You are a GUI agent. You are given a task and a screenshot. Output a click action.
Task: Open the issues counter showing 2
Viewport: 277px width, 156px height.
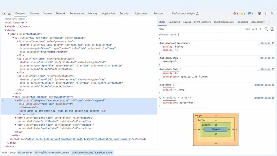[251, 13]
